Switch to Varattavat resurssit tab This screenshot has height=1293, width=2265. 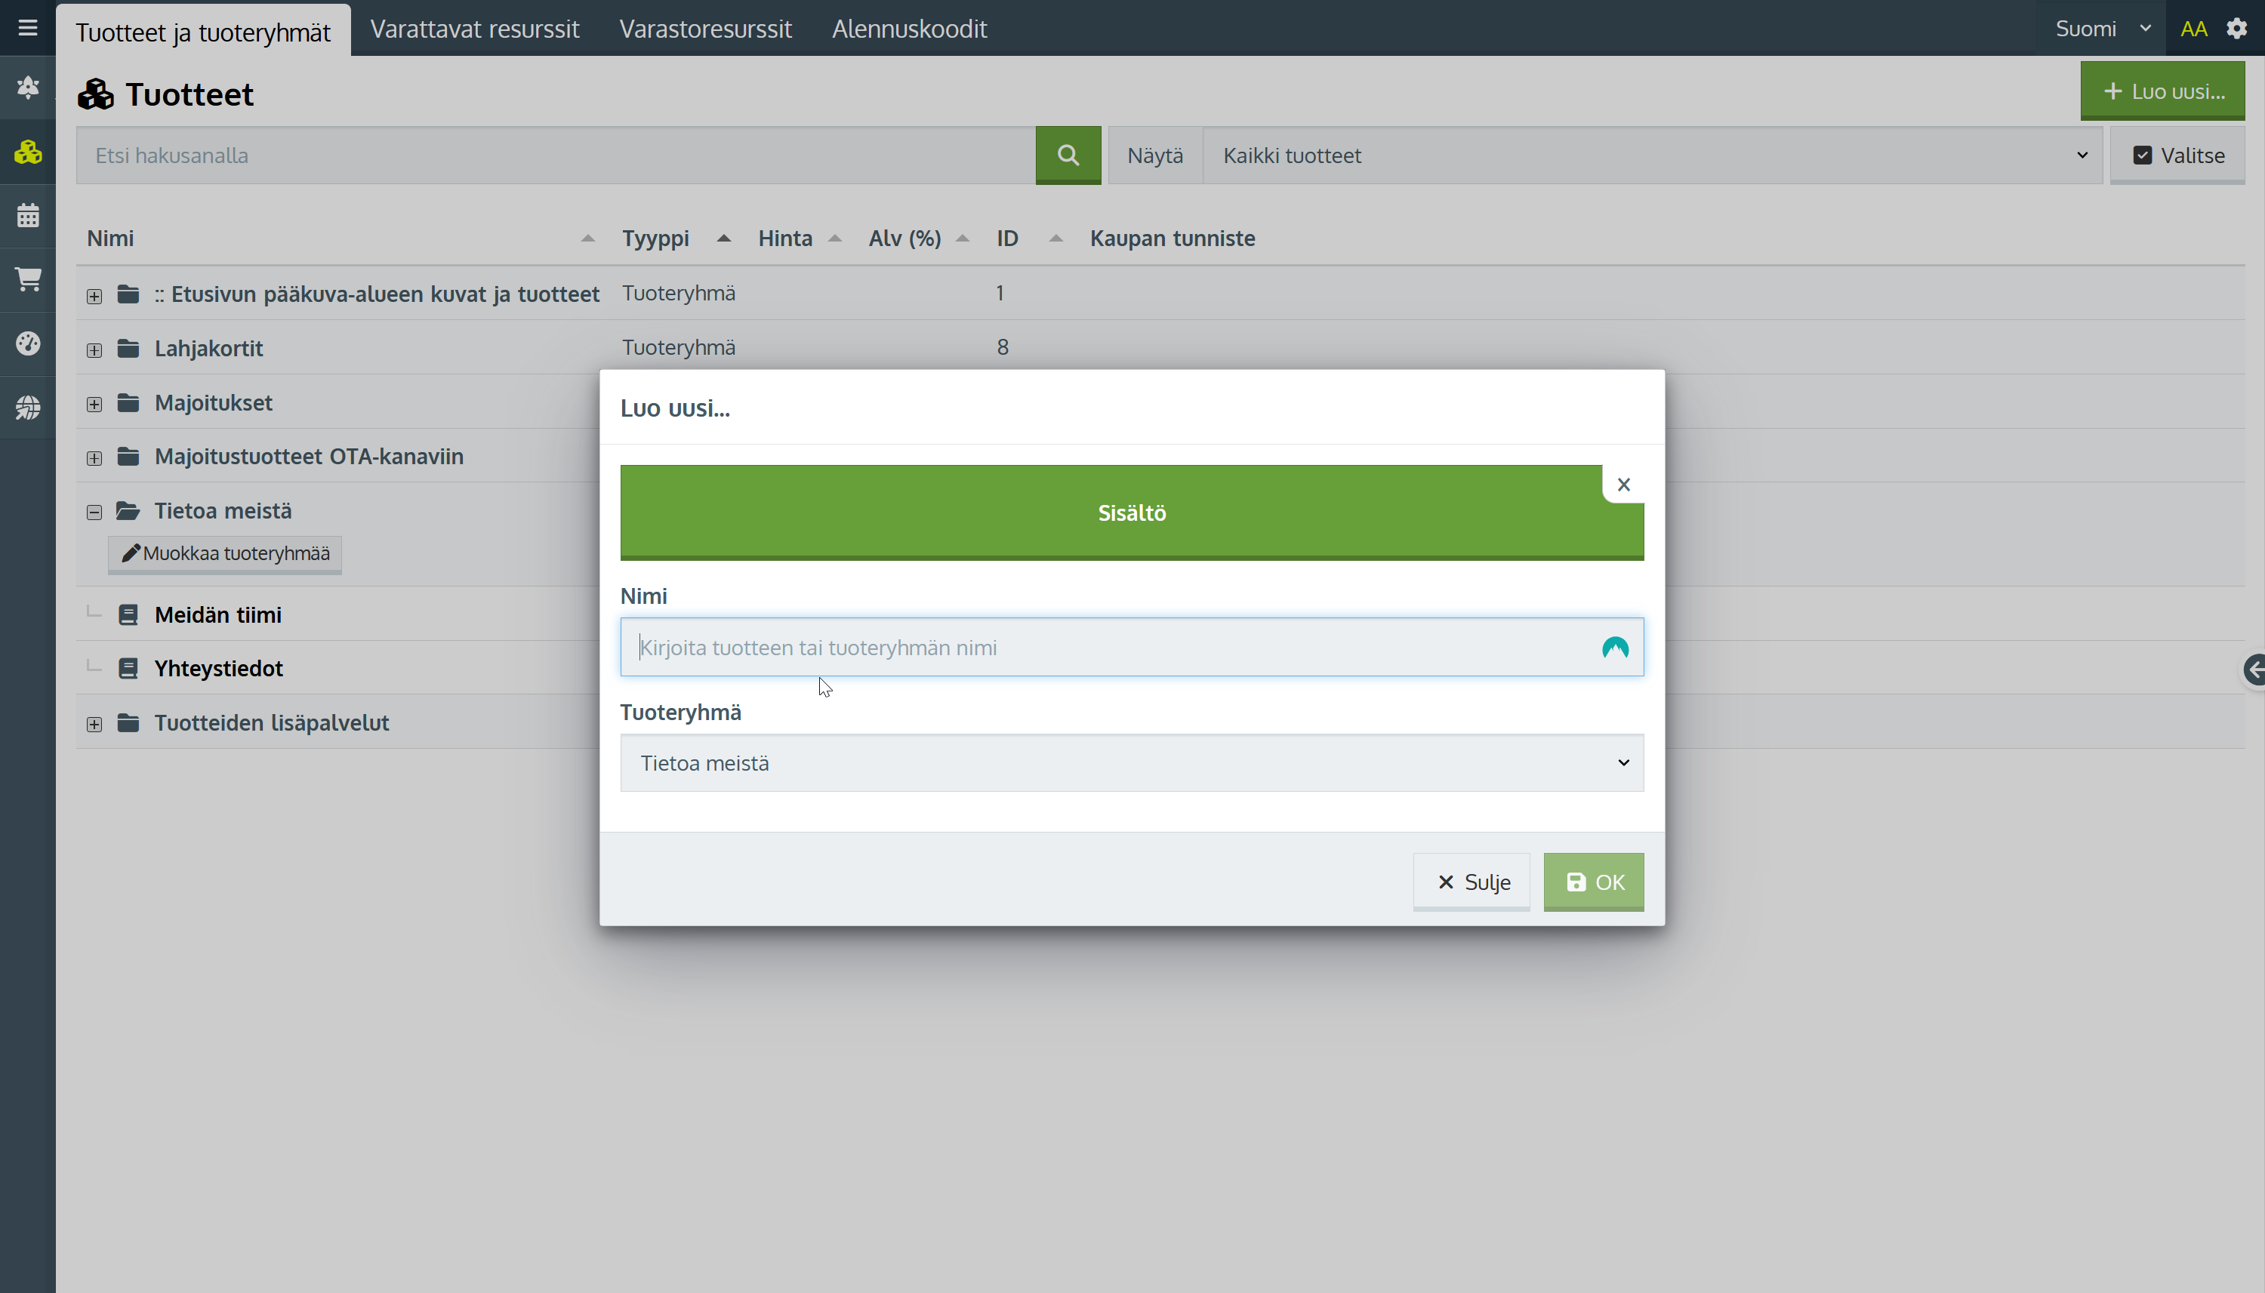(x=474, y=29)
